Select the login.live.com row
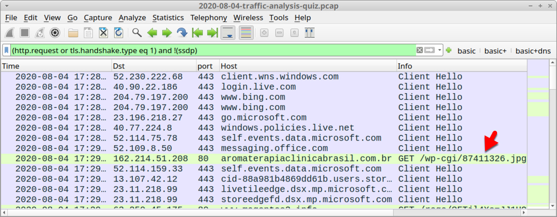Viewport: 557px width, 217px height. (263, 87)
